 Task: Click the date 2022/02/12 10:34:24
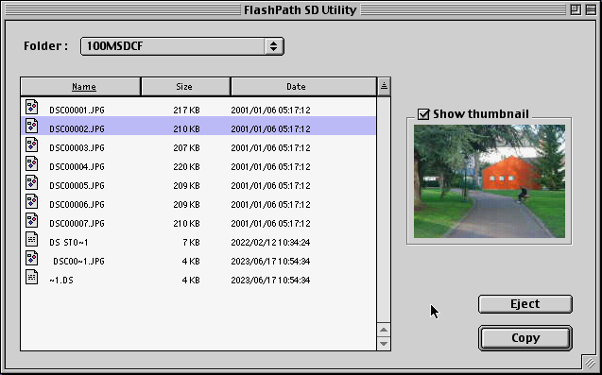(x=270, y=242)
